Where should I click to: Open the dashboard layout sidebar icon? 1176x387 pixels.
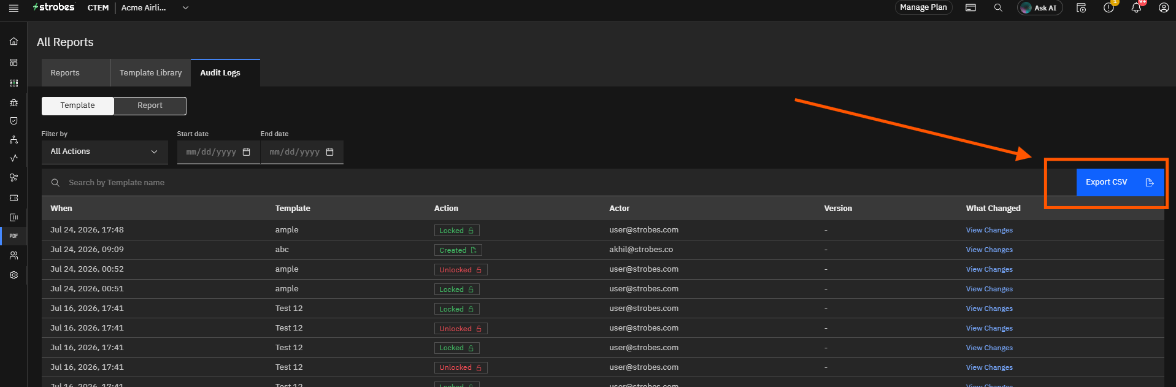click(13, 63)
